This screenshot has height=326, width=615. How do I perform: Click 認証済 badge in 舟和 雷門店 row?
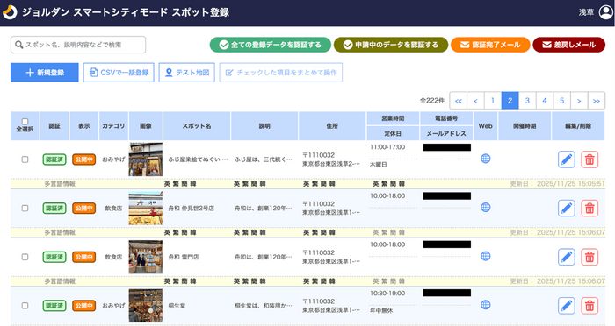point(54,257)
